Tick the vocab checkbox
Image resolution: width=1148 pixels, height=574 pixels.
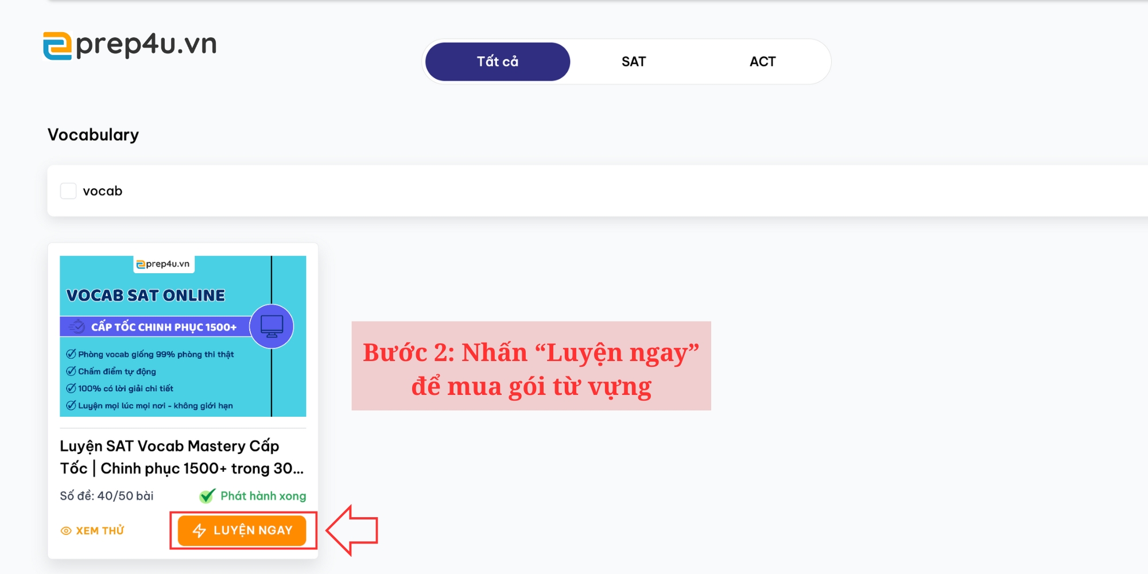pyautogui.click(x=68, y=191)
